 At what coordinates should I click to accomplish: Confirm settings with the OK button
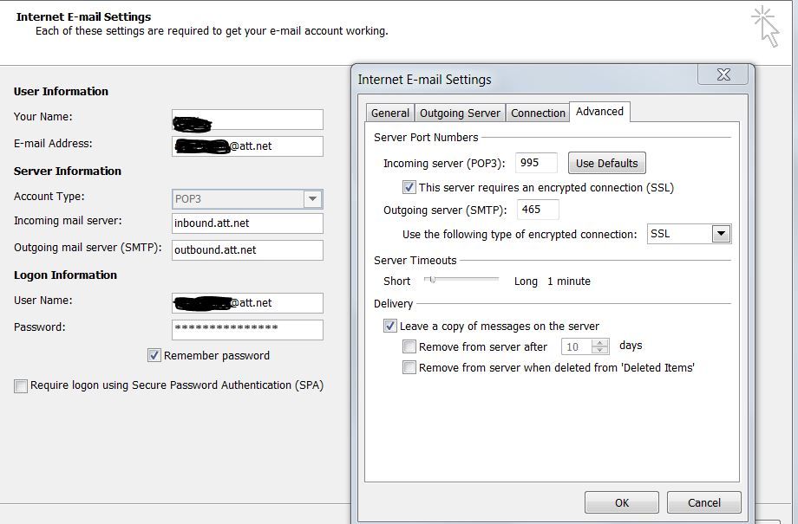tap(621, 502)
